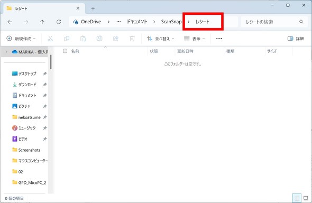Viewport: 312px width, 203px height.
Task: Click the Copy icon in toolbar
Action: (67, 39)
